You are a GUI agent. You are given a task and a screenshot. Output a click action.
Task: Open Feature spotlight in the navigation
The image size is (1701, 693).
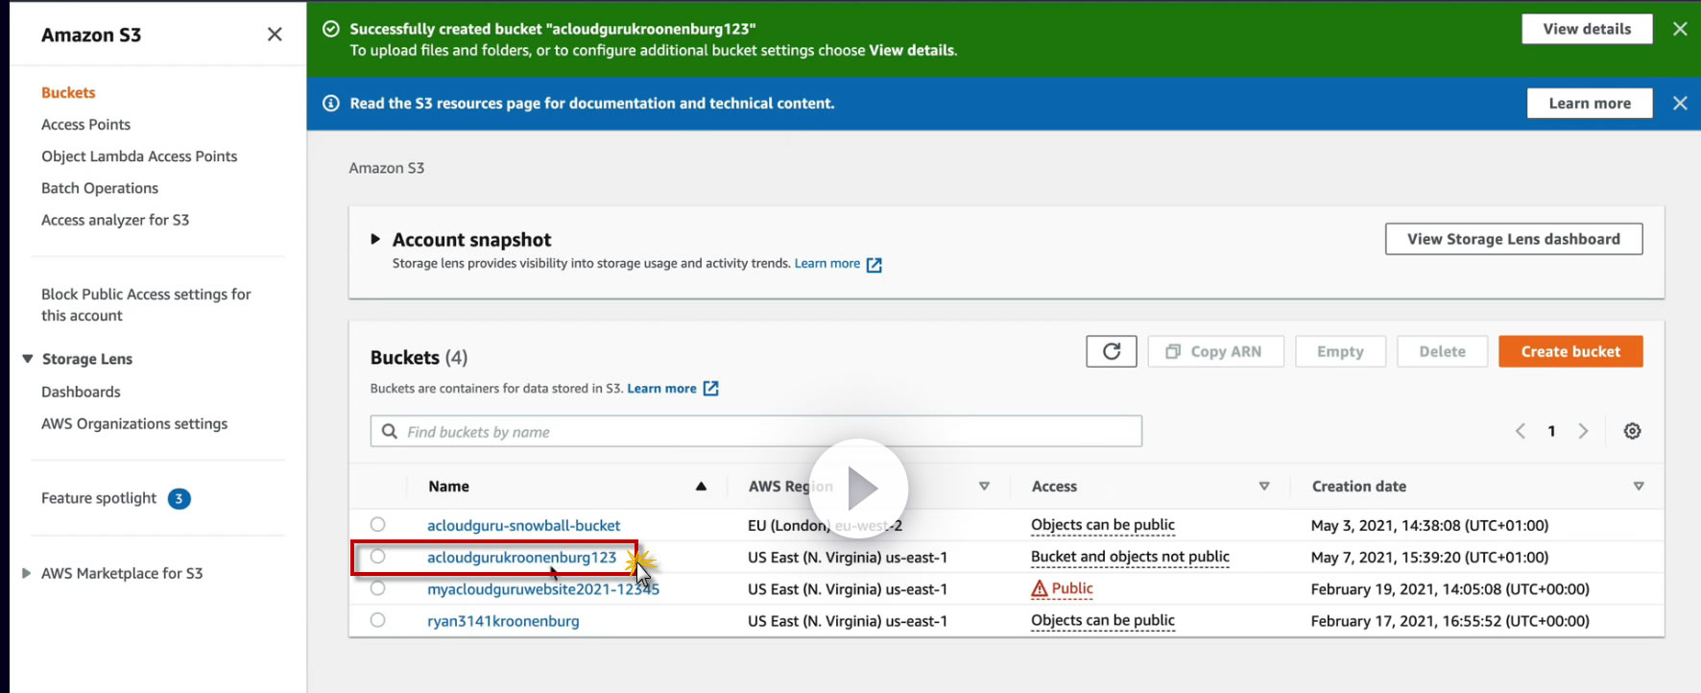99,498
